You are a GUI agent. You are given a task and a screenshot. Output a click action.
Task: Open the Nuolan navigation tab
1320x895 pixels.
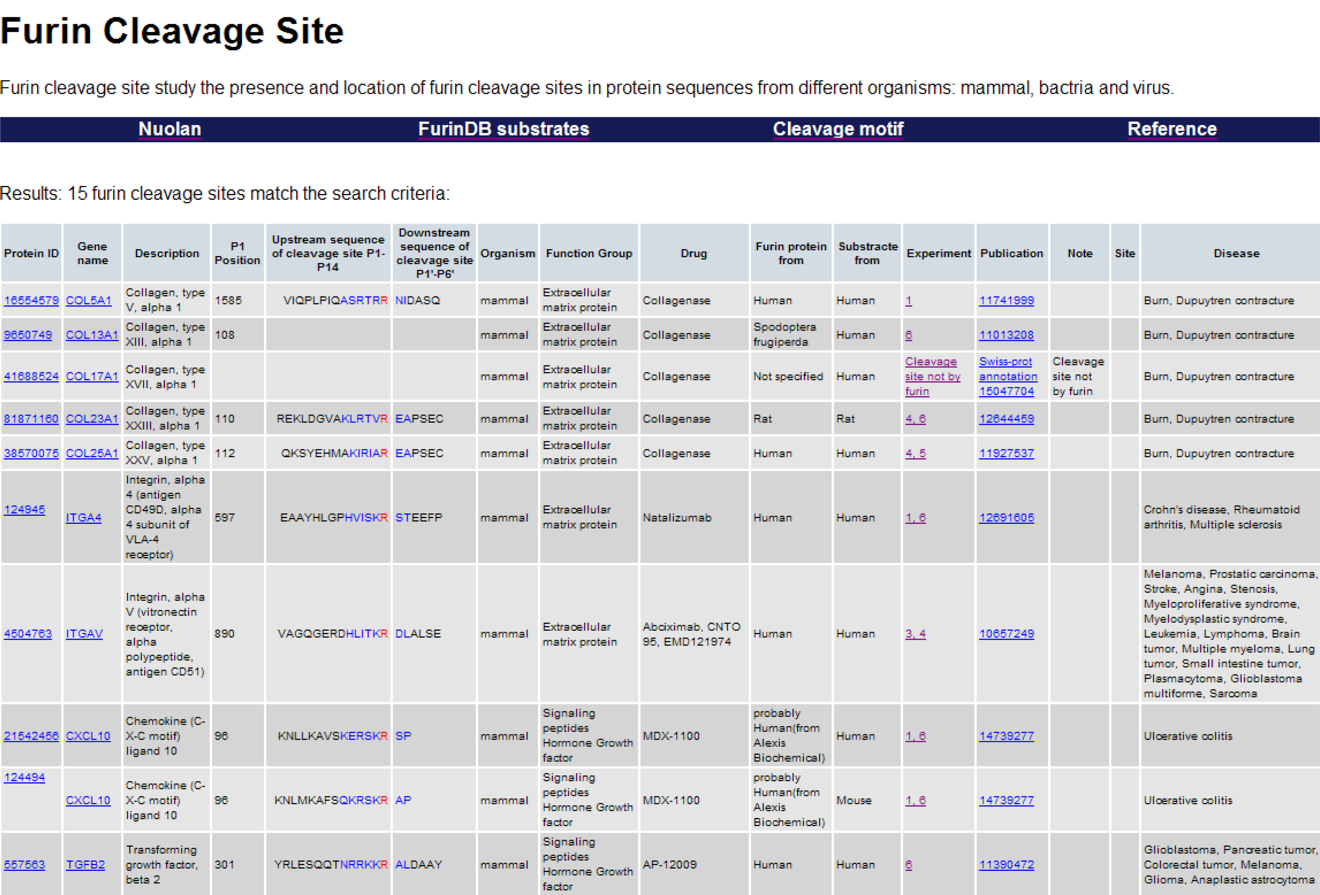click(x=169, y=129)
